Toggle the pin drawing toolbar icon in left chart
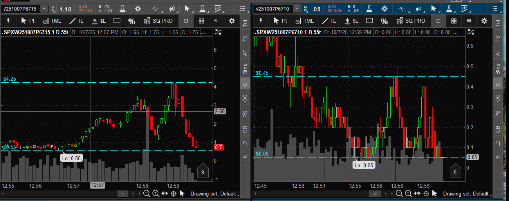 coord(8,21)
